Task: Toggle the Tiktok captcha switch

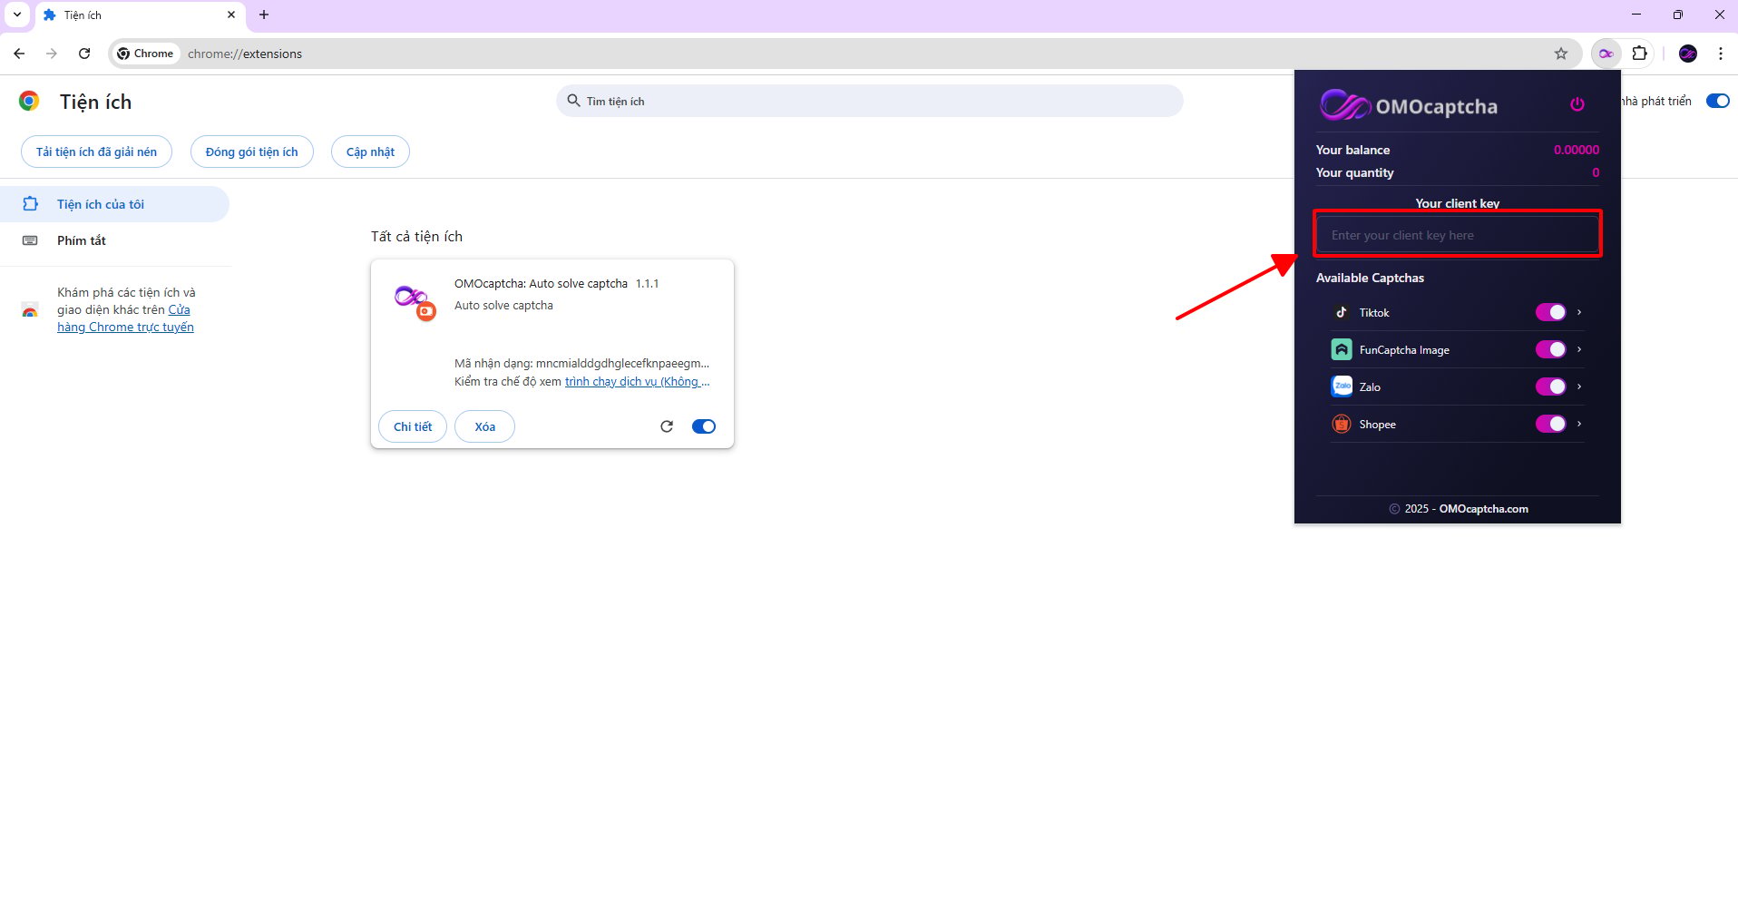Action: coord(1550,312)
